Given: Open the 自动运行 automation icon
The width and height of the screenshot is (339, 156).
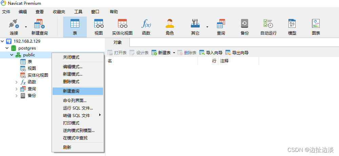Looking at the screenshot, I should pos(268,26).
